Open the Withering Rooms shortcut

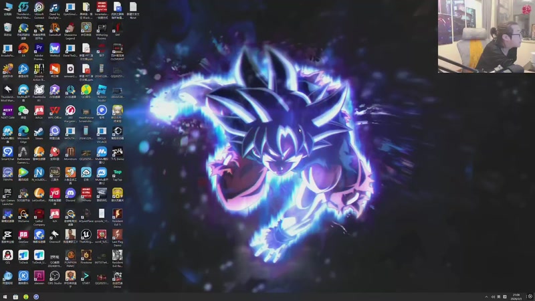(x=102, y=31)
